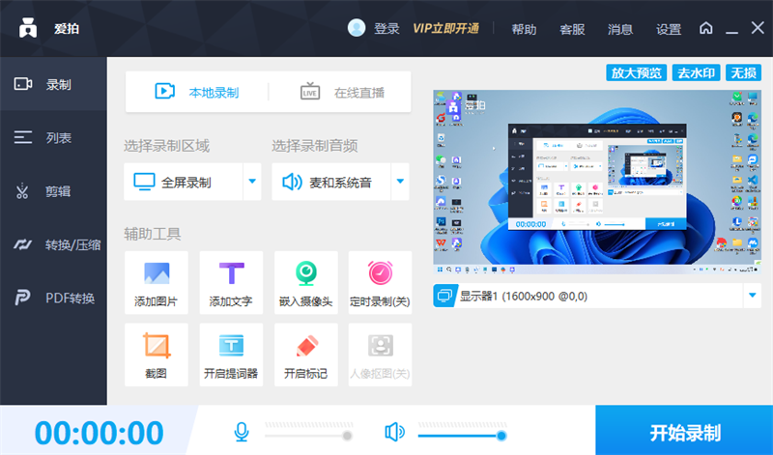This screenshot has width=773, height=455.
Task: Select the 麦和系统音 audio option
Action: pyautogui.click(x=330, y=182)
